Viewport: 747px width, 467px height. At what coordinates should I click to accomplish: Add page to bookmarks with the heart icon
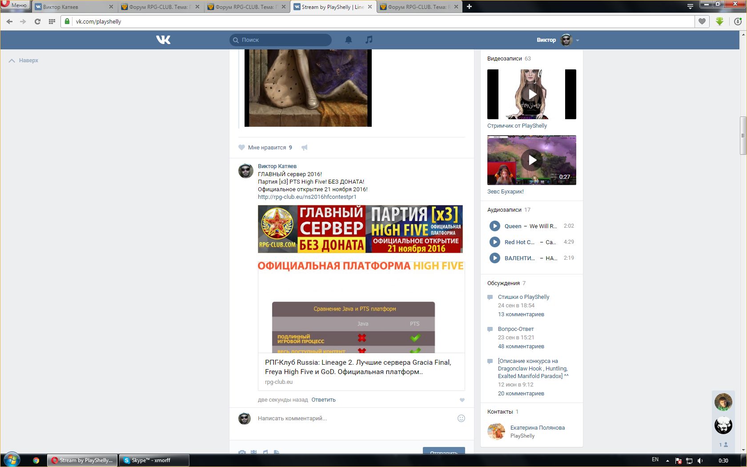[x=702, y=21]
